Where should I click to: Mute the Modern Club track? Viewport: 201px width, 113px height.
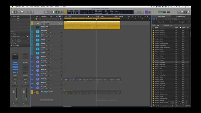coord(46,28)
